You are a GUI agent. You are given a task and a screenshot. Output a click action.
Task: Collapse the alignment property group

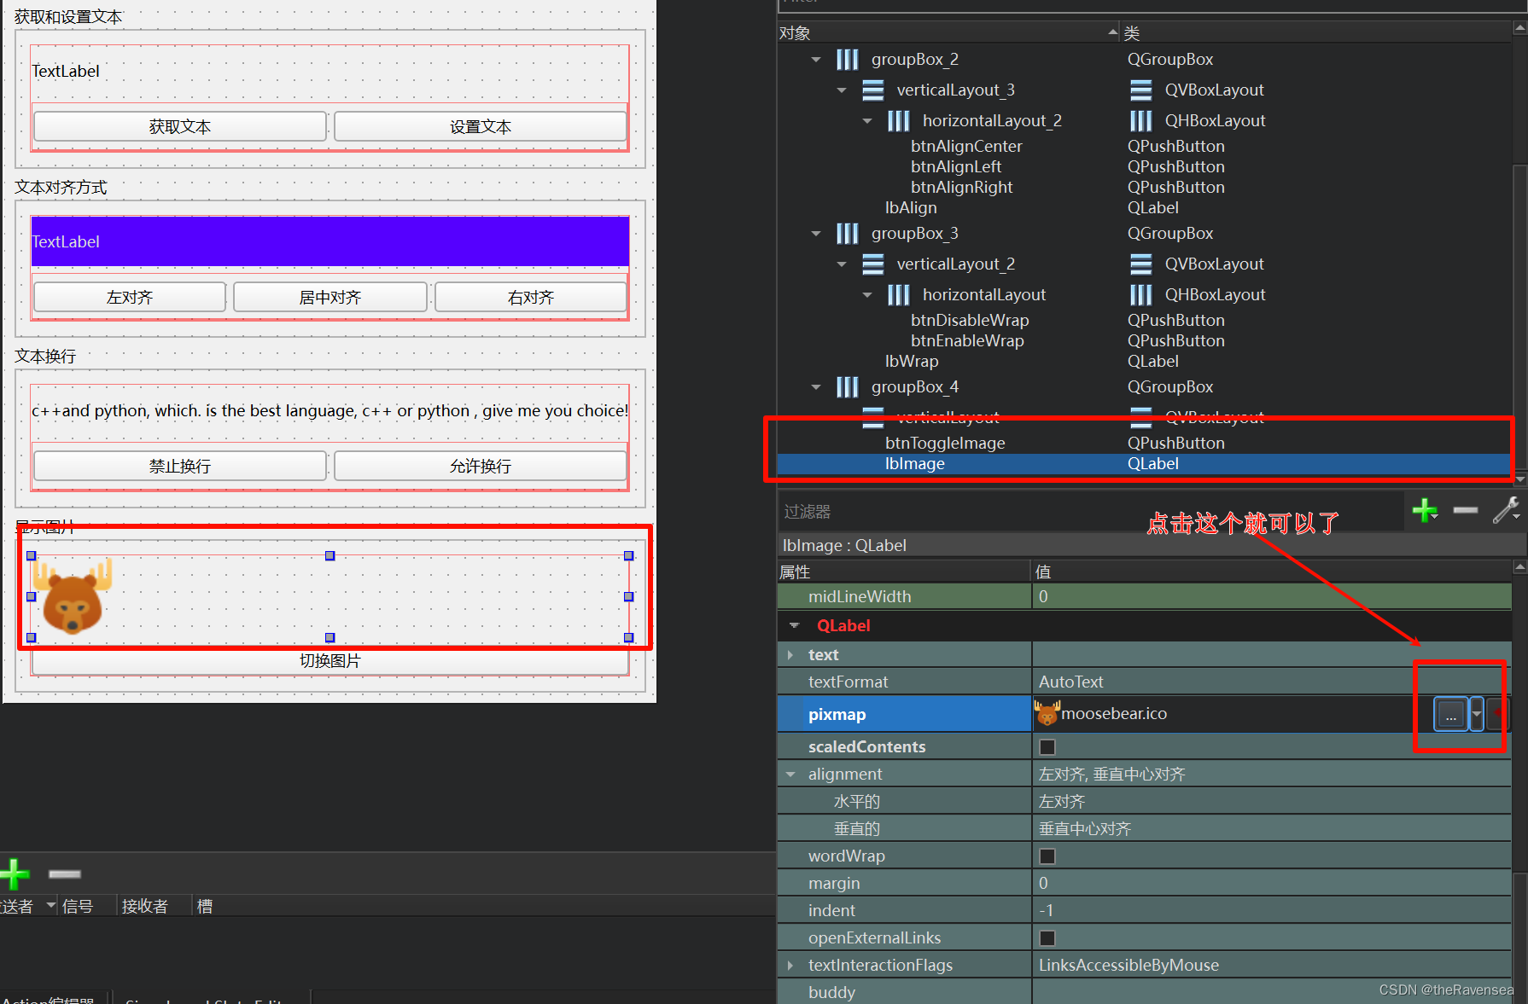(790, 775)
